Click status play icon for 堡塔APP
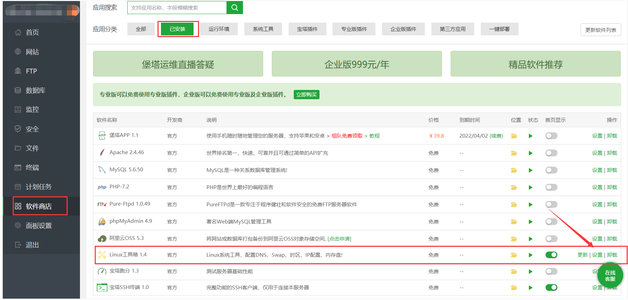Image resolution: width=628 pixels, height=300 pixels. (x=531, y=136)
